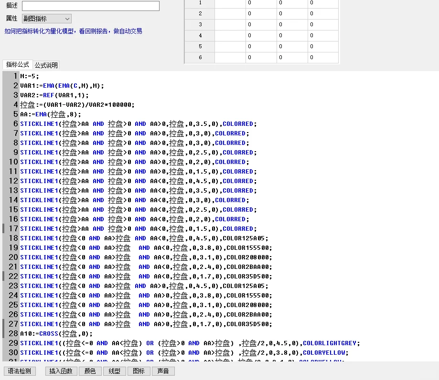Click COLOR208000 on code line 20
This screenshot has width=439, height=380.
click(x=247, y=257)
